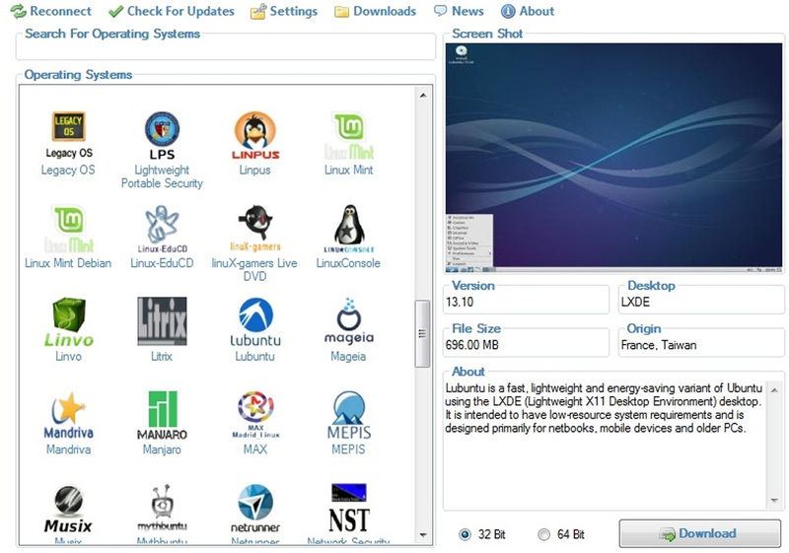Select the Lubuntu icon
789x553 pixels.
(x=255, y=321)
